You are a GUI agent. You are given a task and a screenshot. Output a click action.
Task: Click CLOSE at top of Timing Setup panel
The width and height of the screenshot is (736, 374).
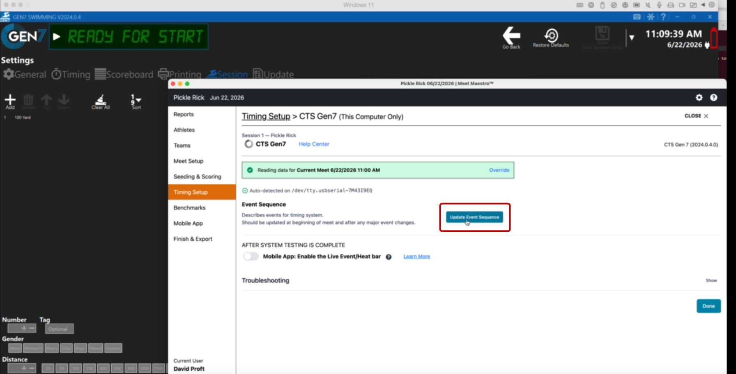tap(697, 116)
